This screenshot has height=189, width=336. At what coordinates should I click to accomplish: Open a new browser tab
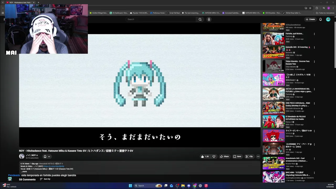pos(38,2)
